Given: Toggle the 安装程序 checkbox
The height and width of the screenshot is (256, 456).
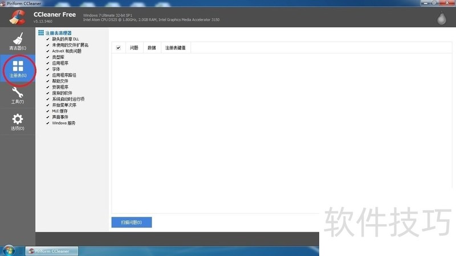Looking at the screenshot, I should (x=48, y=87).
